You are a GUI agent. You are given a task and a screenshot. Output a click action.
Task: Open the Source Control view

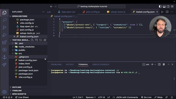click(x=4, y=28)
